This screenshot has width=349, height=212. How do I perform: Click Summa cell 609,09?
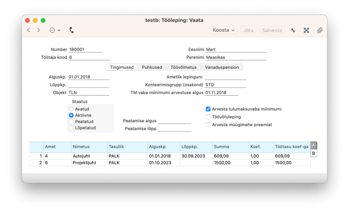[230, 156]
